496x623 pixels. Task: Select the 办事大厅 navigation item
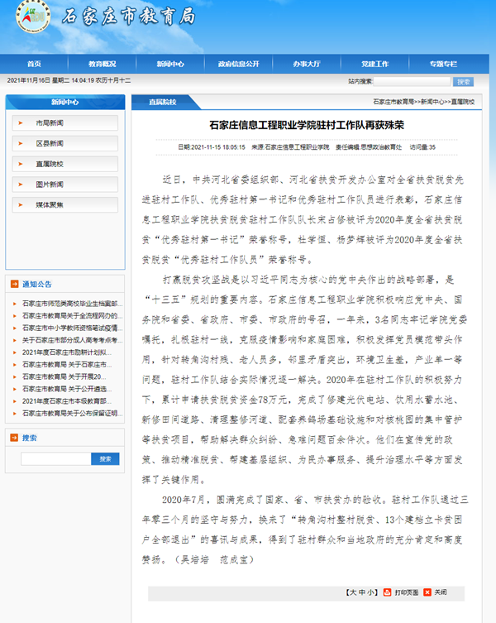point(306,64)
